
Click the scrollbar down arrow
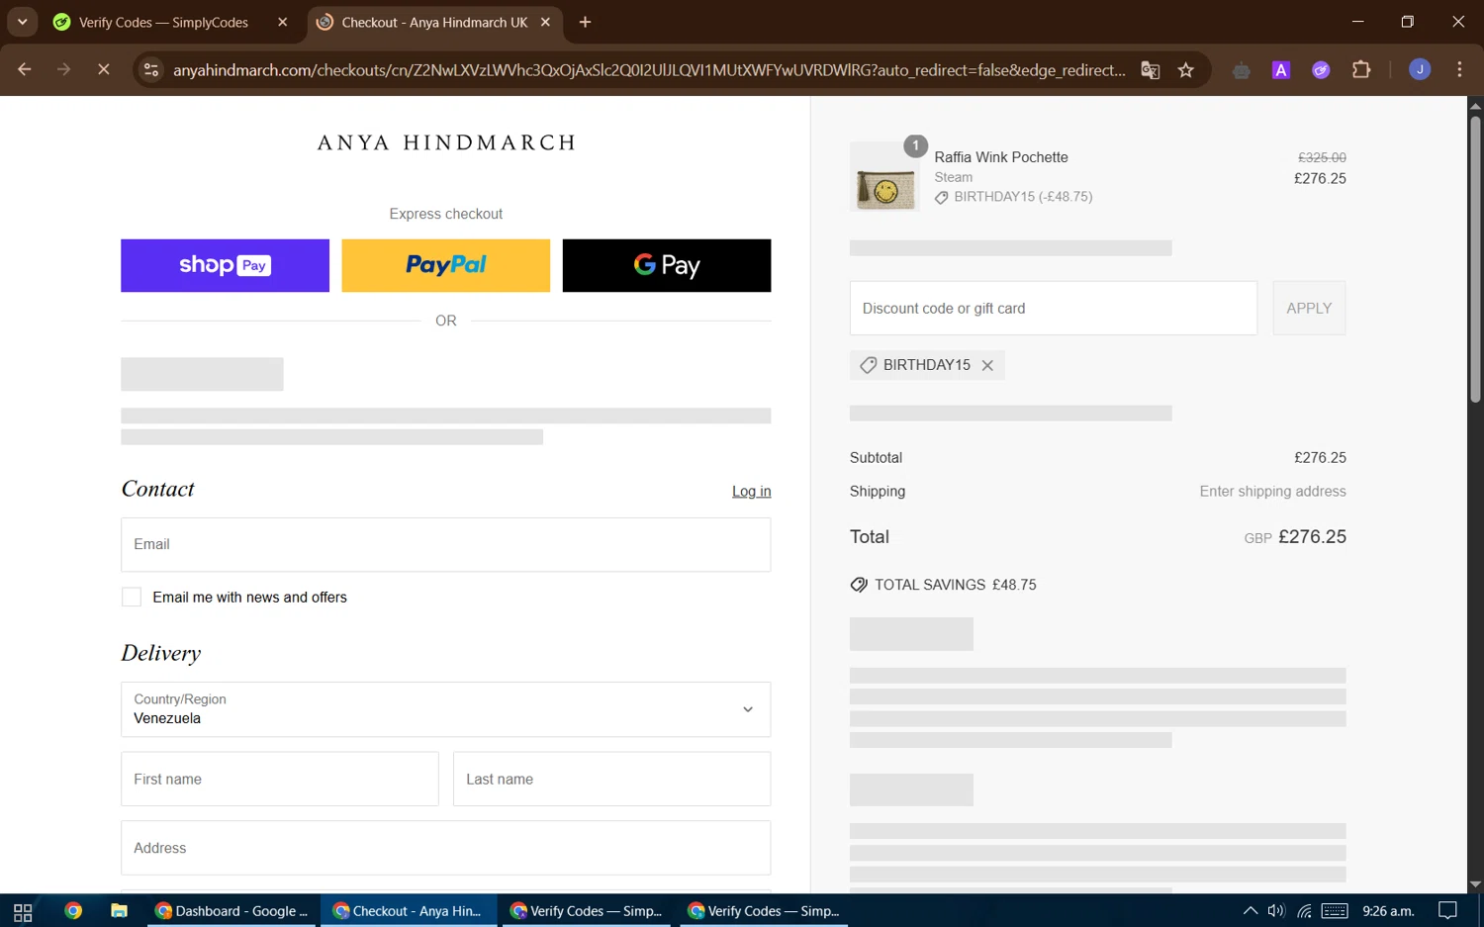point(1475,884)
